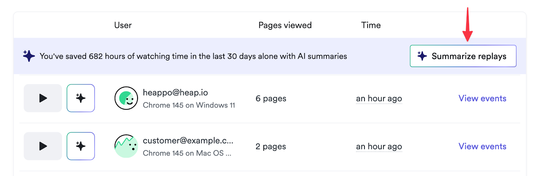This screenshot has height=176, width=543.
Task: Summarize heappo@heap.io replay with AI sparkle
Action: point(81,98)
